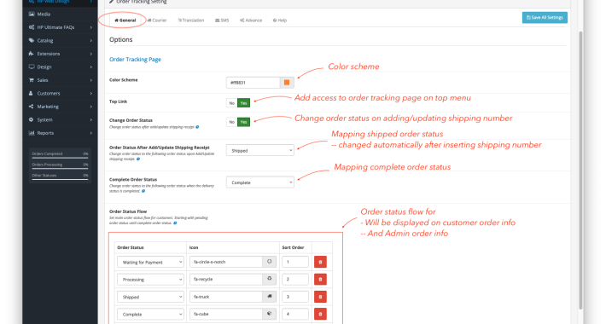
Task: Click Sort Order field containing 2
Action: [x=295, y=279]
